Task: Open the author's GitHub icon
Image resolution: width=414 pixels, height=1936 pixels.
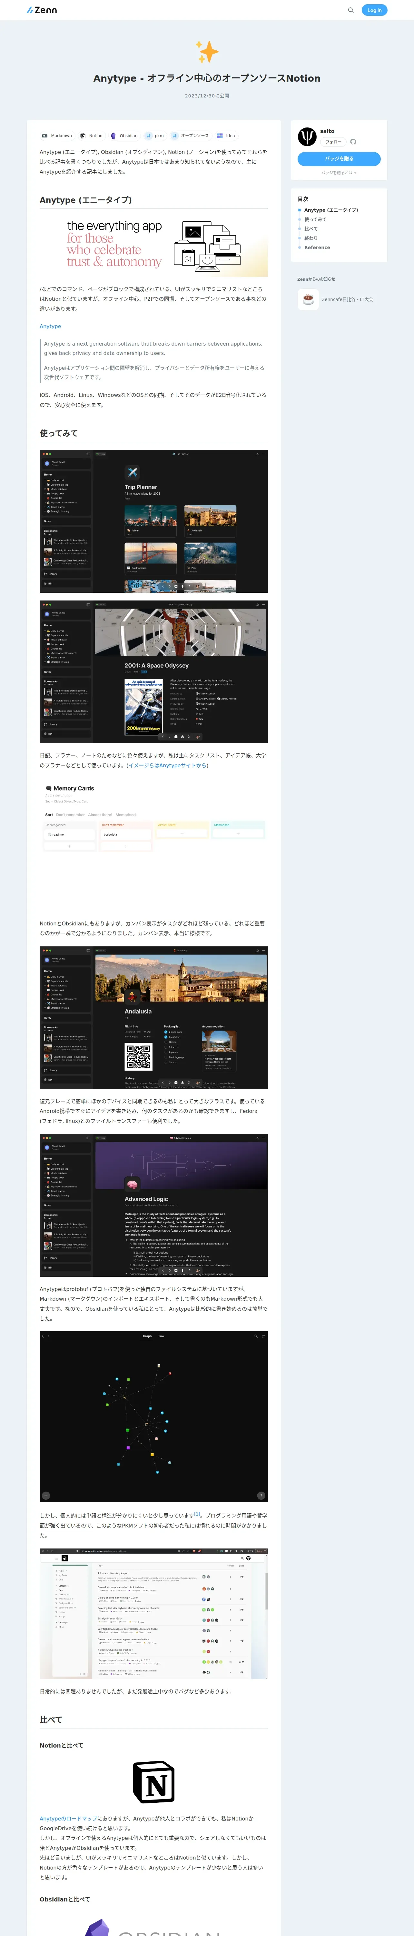Action: coord(353,141)
